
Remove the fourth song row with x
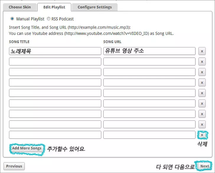coord(202,83)
